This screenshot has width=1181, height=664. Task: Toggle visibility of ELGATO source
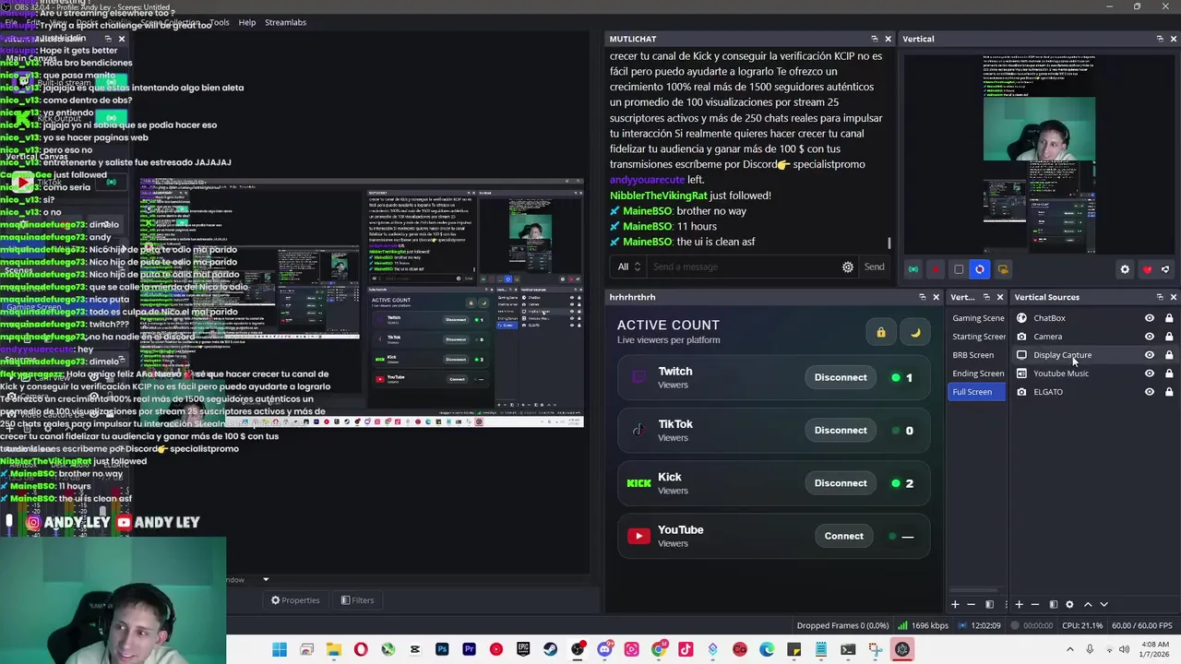[1149, 392]
